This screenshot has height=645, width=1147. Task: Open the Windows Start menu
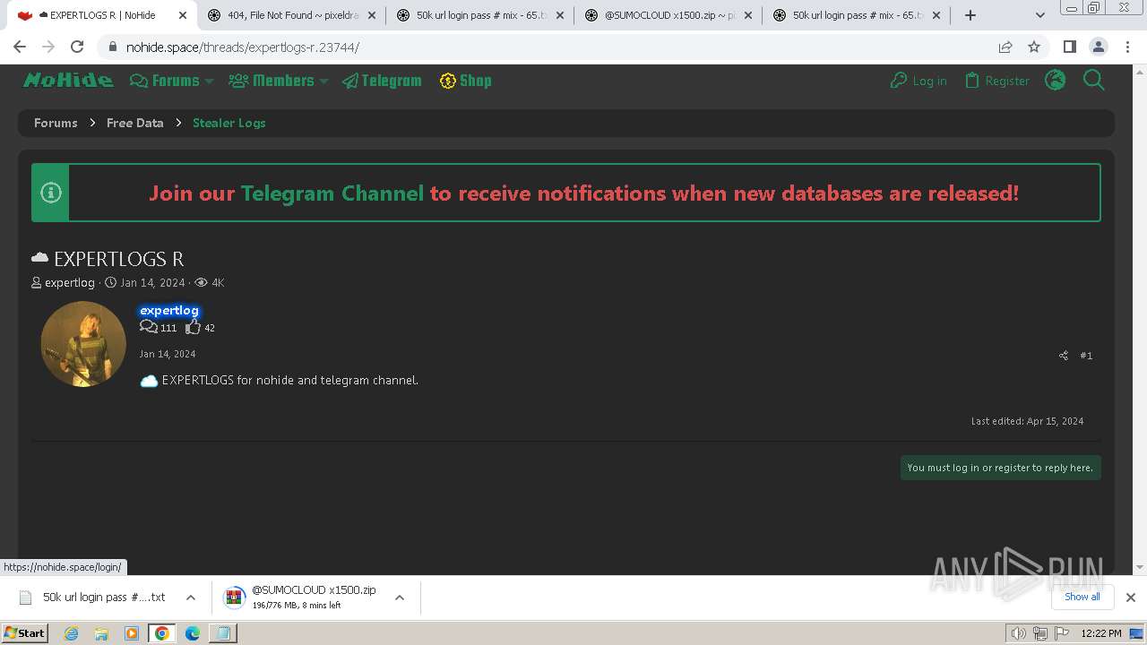(25, 633)
